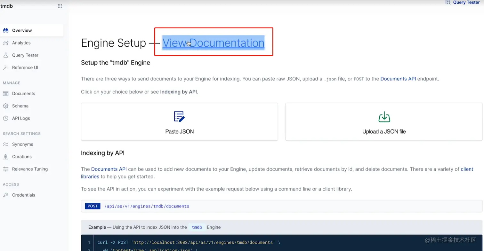The width and height of the screenshot is (484, 251).
Task: Click the Curations icon
Action: [x=5, y=157]
